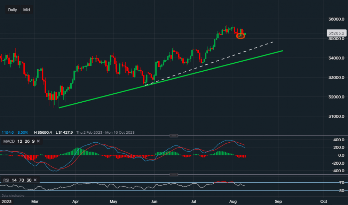This screenshot has height=205, width=348.
Task: Click the RSI indicator label
Action: tap(7, 180)
